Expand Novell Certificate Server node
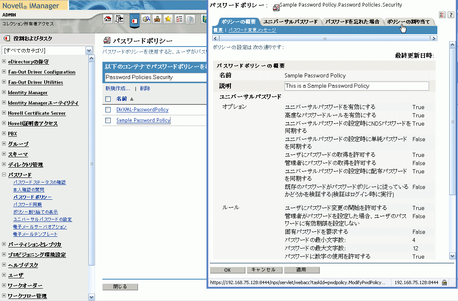 pyautogui.click(x=4, y=113)
